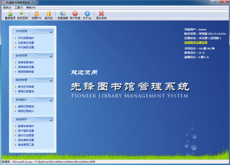Open 读者信息维护

pos(26,62)
